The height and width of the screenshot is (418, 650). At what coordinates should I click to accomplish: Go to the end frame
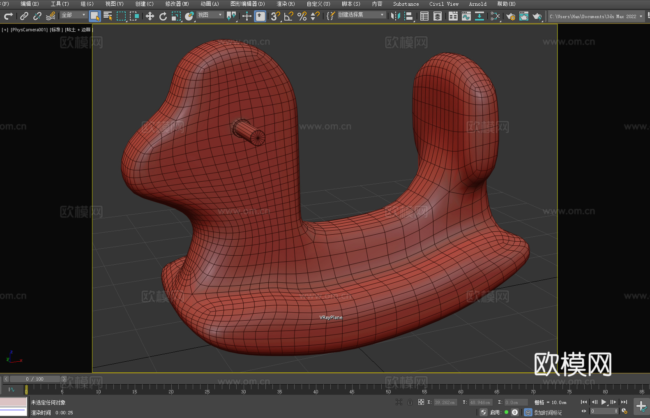(624, 402)
